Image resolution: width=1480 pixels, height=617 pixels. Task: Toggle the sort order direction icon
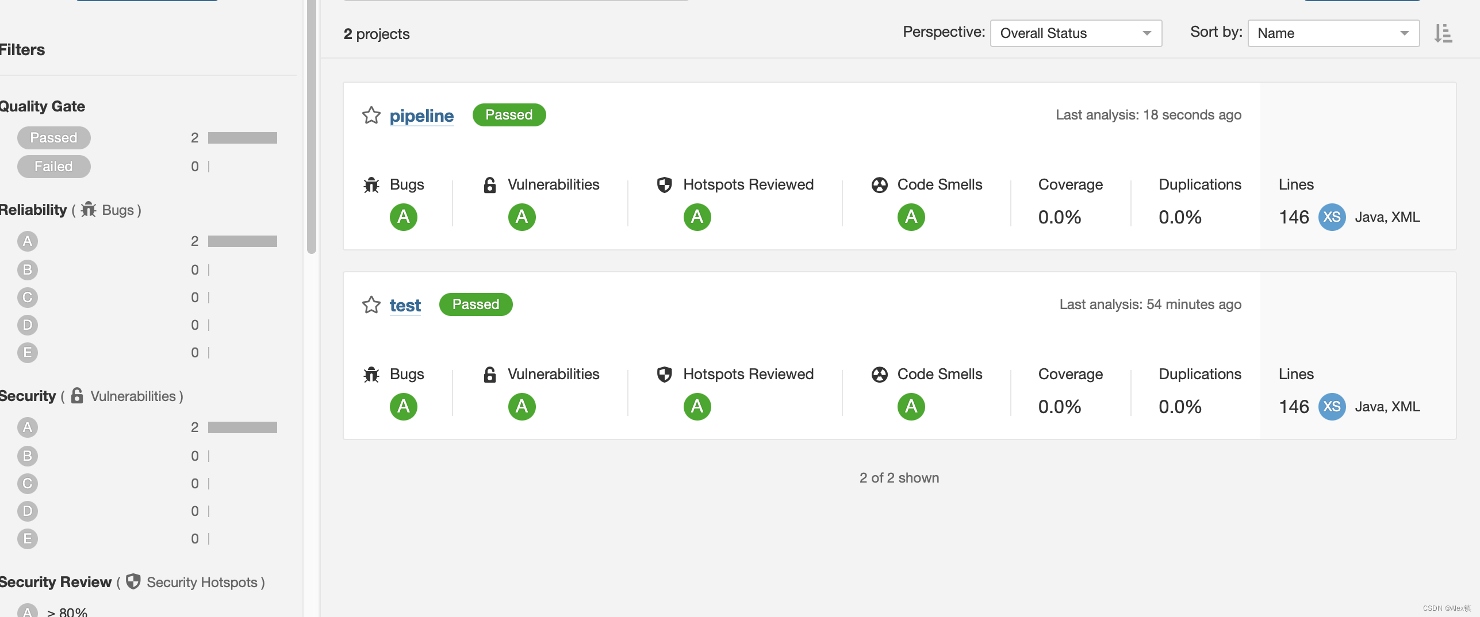1443,33
